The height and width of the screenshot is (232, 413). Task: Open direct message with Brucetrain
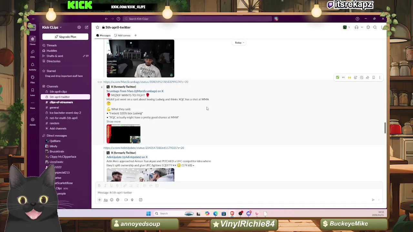pyautogui.click(x=57, y=151)
